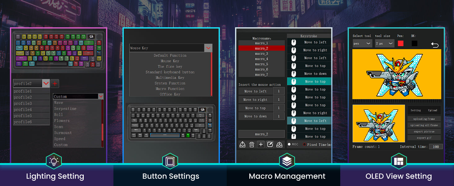Click the small frame preview thumbnail
454x186 pixels.
(x=379, y=124)
